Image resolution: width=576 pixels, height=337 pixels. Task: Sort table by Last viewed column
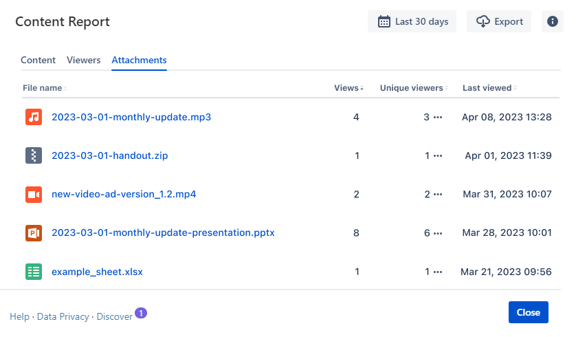pyautogui.click(x=487, y=88)
